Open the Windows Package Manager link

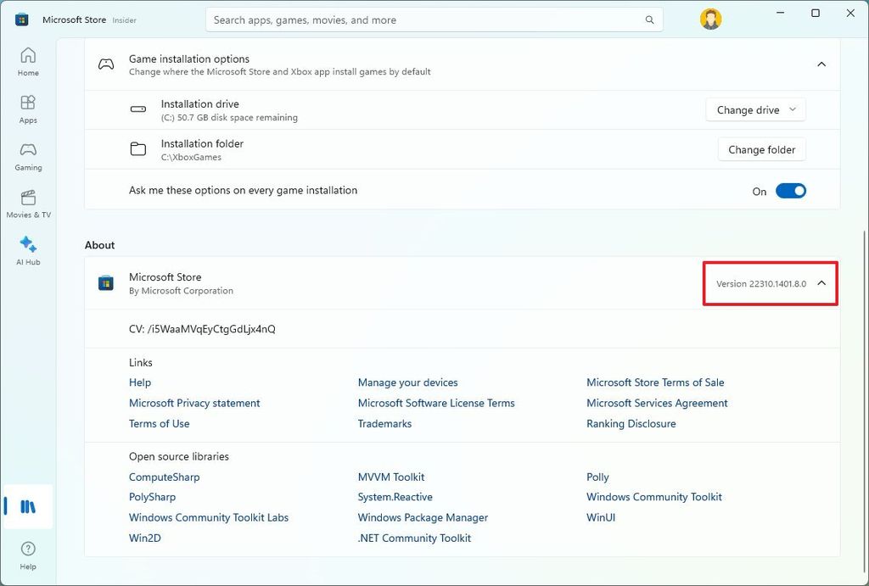(x=423, y=518)
